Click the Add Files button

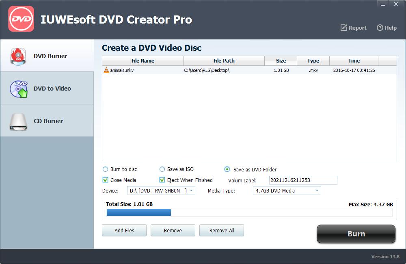[124, 230]
